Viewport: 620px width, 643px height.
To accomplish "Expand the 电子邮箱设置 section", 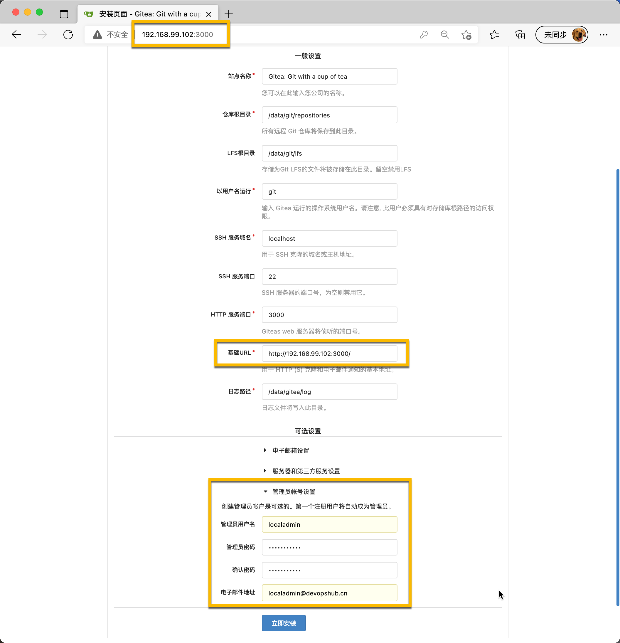I will coord(291,450).
